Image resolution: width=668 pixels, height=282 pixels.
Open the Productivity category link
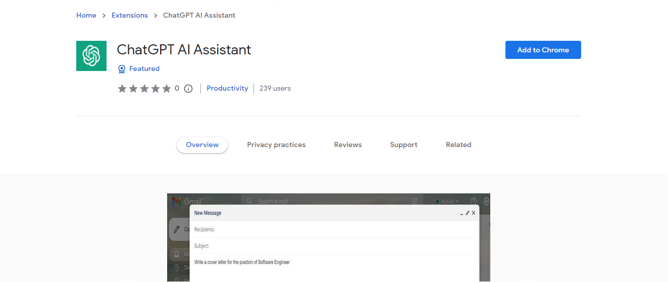tap(227, 89)
